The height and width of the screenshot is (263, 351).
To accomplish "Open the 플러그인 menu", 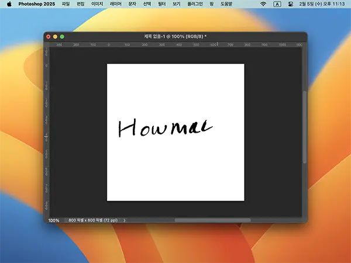I will [x=195, y=4].
